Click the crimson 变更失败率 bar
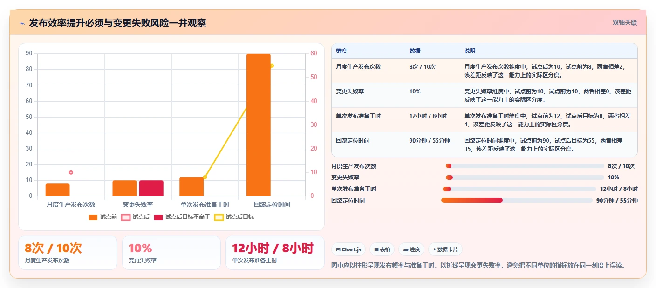The image size is (656, 288). [151, 188]
